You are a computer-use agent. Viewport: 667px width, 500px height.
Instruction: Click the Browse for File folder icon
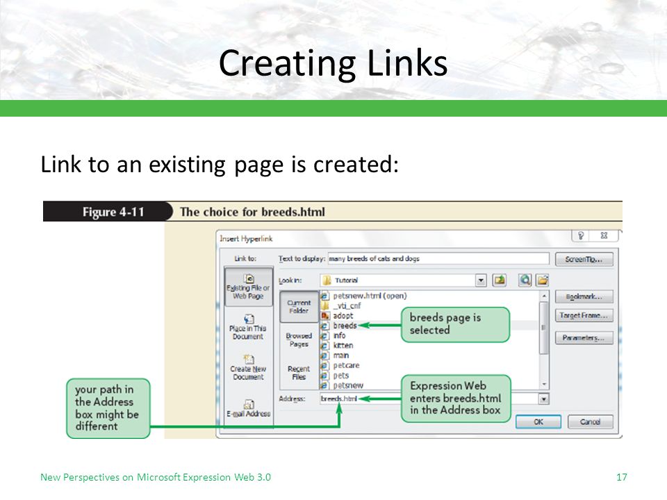point(542,280)
